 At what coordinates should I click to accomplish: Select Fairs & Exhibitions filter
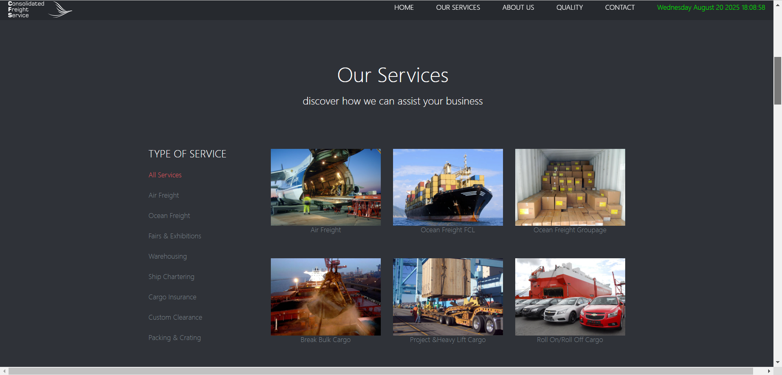[175, 236]
